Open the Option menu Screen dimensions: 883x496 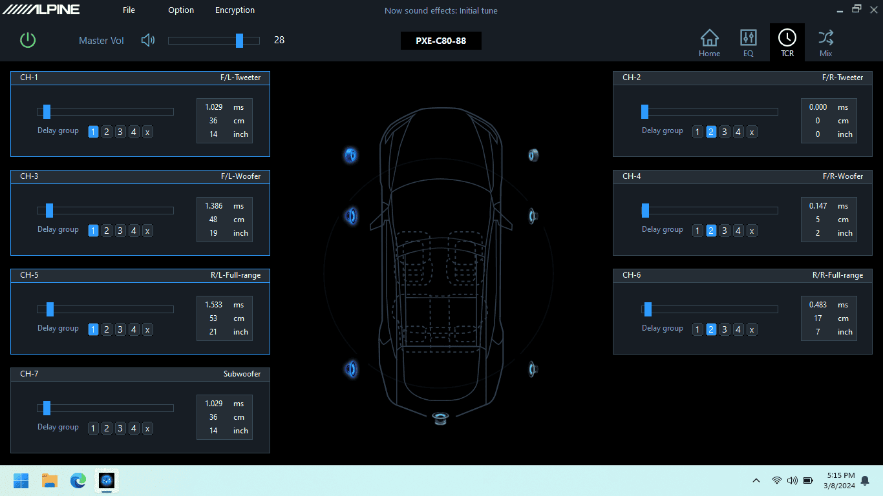(x=181, y=10)
